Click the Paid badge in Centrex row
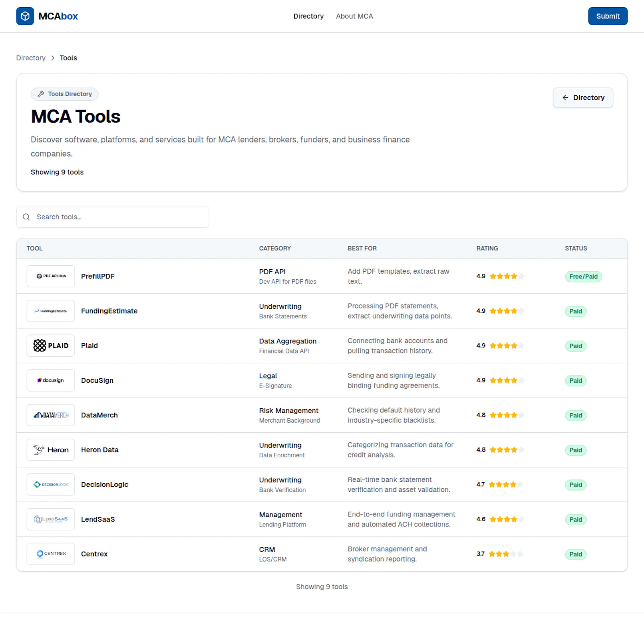Image resolution: width=644 pixels, height=644 pixels. pos(576,554)
